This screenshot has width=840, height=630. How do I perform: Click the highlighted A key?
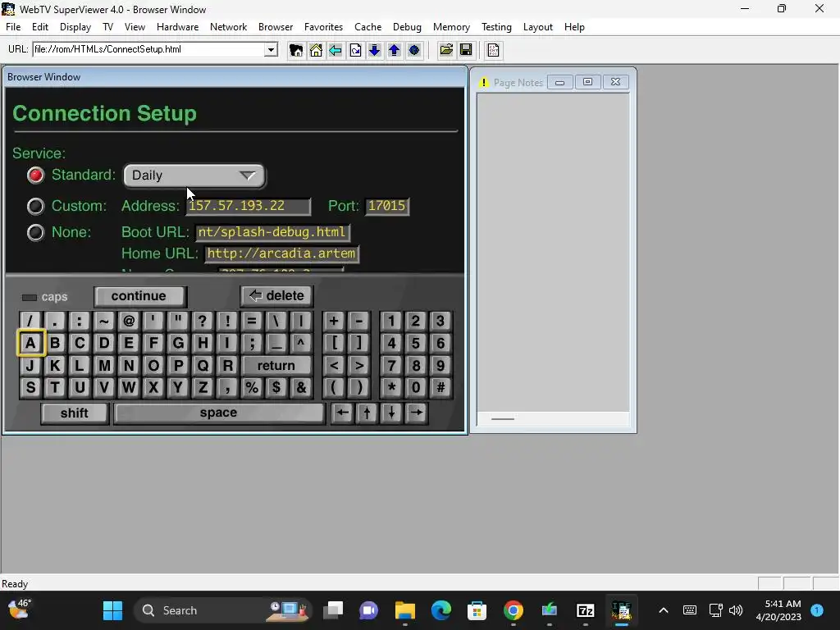click(31, 343)
